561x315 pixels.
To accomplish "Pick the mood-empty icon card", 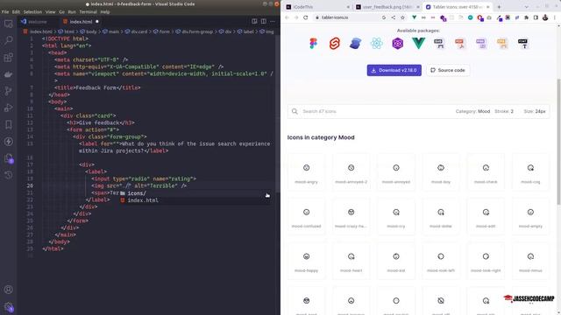I will click(x=530, y=217).
